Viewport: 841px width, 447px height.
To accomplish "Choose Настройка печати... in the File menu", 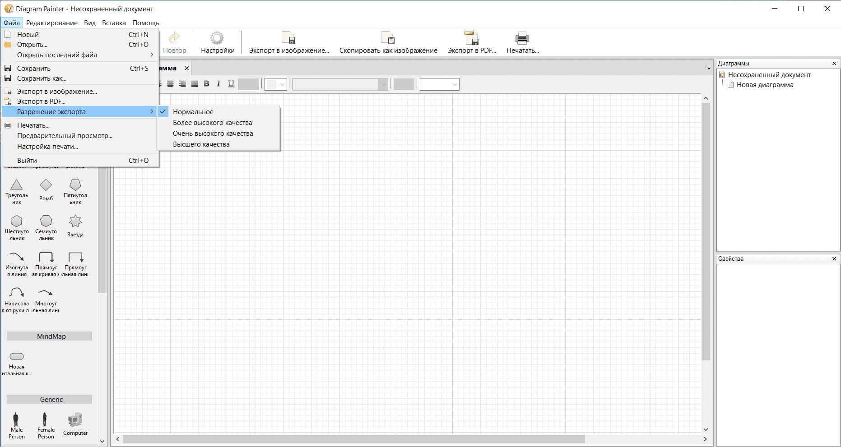I will (79, 147).
